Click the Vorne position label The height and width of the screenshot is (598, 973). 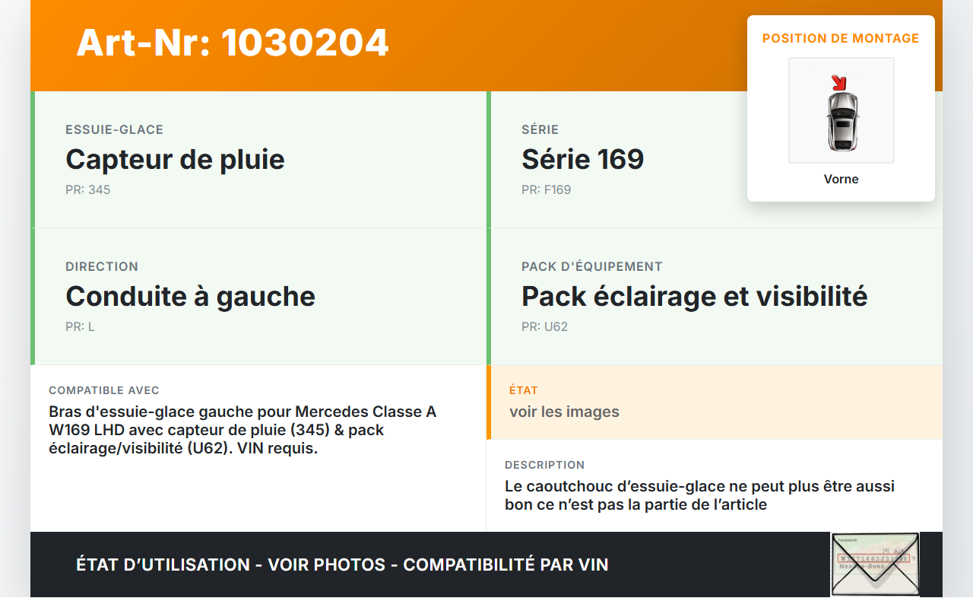coord(841,180)
